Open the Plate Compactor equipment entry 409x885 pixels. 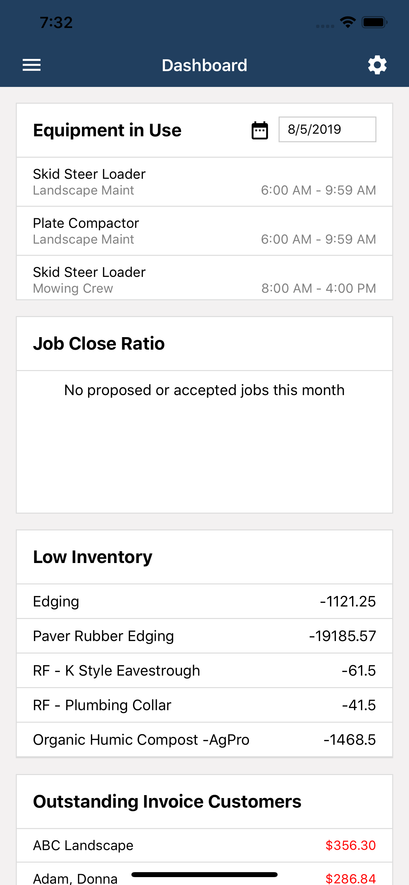[204, 231]
